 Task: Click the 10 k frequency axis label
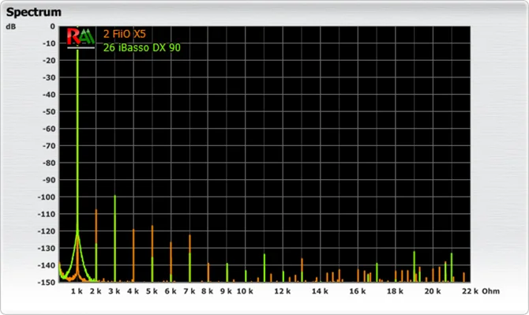[245, 291]
